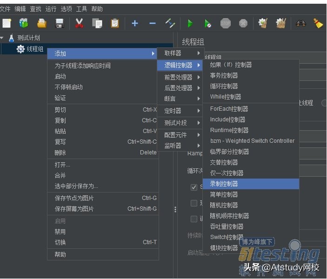This screenshot has height=279, width=327.
Task: Click the Paste clipboard icon
Action: click(115, 23)
